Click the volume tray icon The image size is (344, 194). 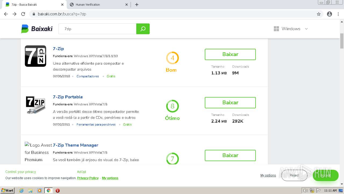[x=306, y=190]
